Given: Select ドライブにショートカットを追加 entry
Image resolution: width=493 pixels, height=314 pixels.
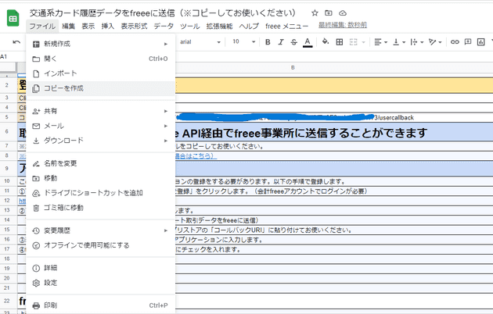Looking at the screenshot, I should coord(101,193).
